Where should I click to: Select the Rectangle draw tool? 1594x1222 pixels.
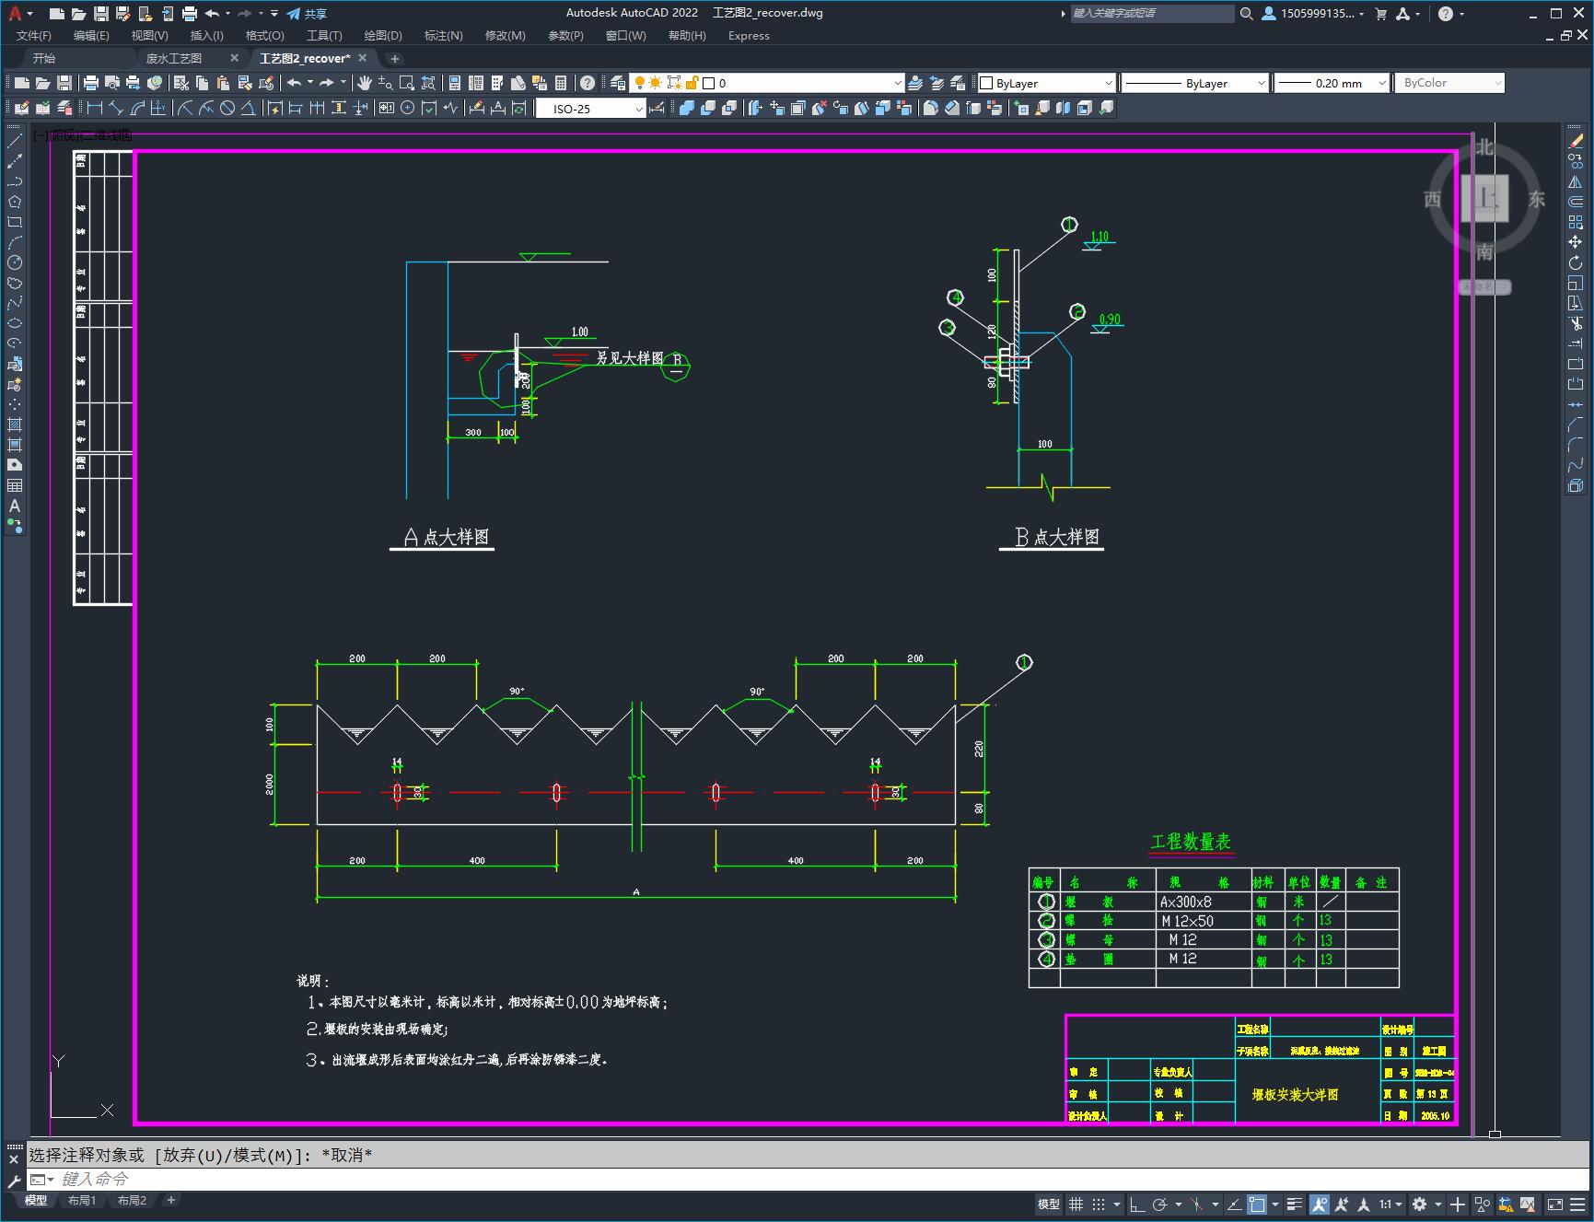[15, 222]
